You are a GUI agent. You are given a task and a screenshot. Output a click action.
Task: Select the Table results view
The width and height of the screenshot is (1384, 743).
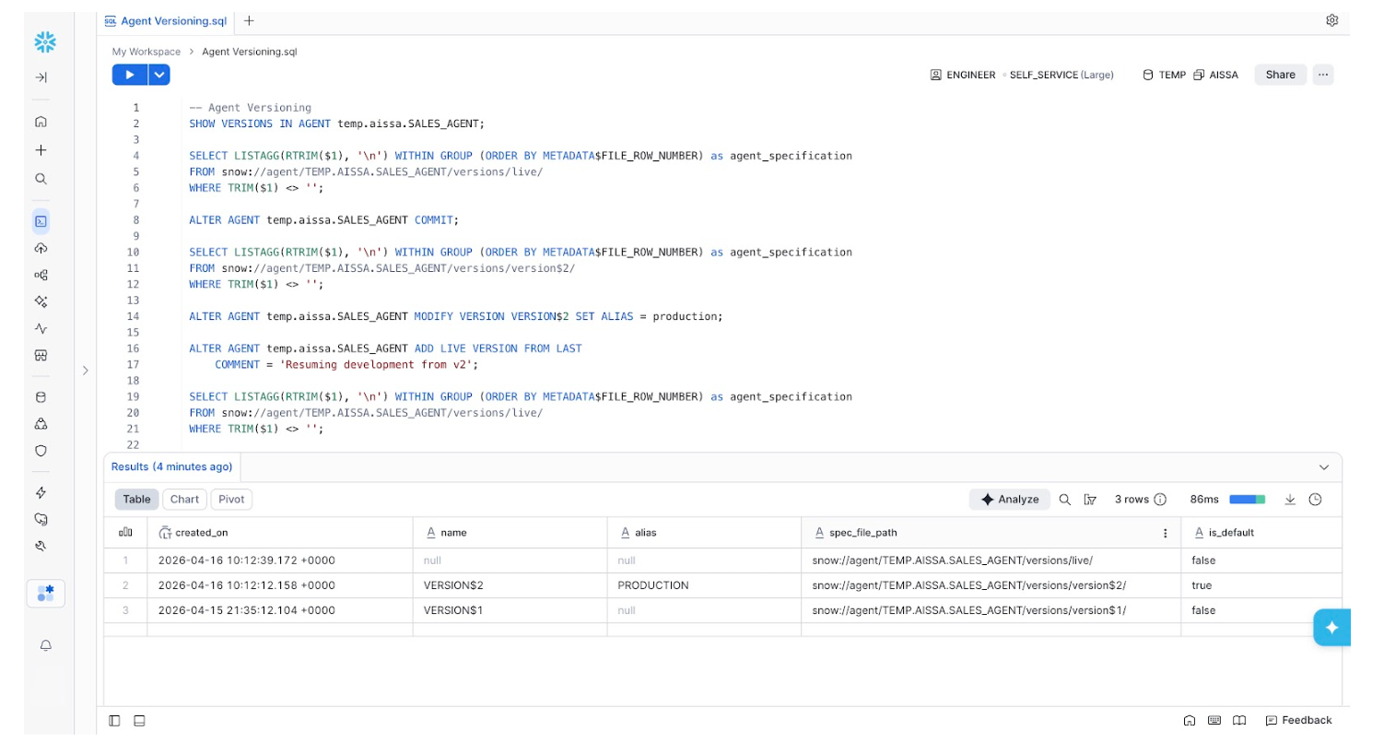click(x=136, y=500)
